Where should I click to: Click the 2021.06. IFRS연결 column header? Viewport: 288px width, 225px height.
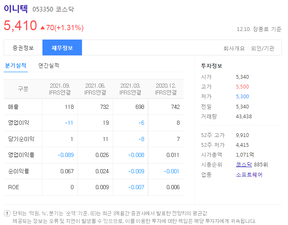point(95,89)
